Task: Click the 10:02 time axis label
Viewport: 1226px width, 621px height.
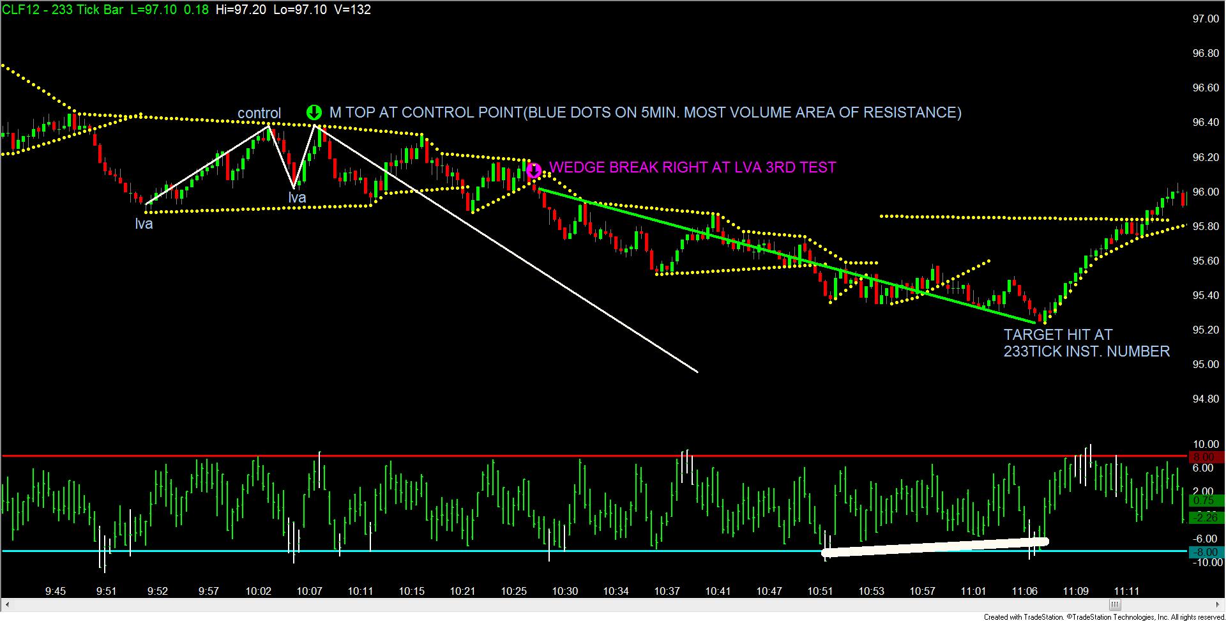Action: point(259,592)
